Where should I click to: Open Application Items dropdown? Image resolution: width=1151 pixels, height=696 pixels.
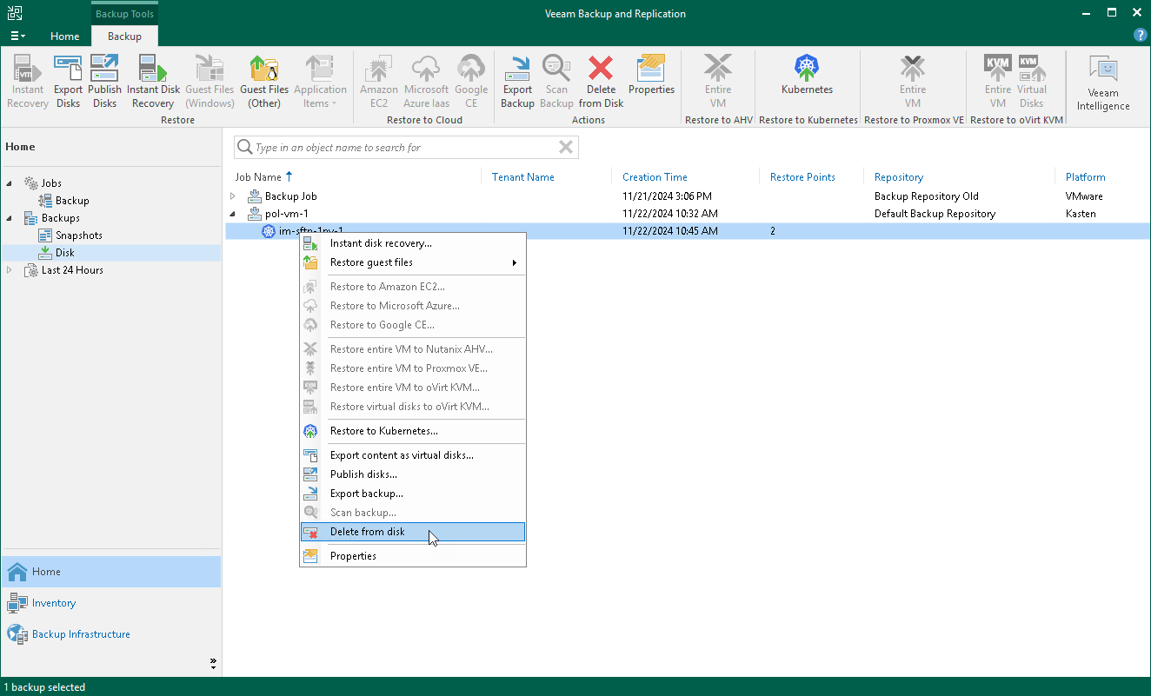click(x=320, y=82)
